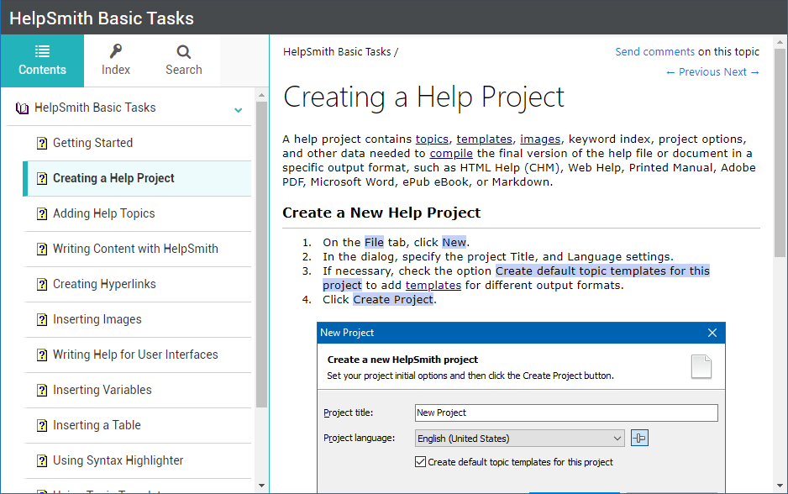Image resolution: width=788 pixels, height=494 pixels.
Task: Click the highlighted File term in step 1
Action: [x=374, y=242]
